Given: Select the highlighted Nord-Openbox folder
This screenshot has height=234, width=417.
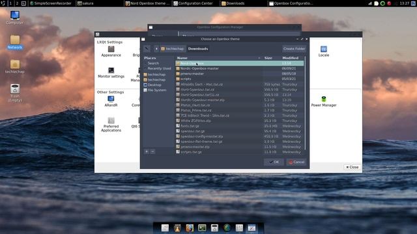Looking at the screenshot, I should click(239, 63).
